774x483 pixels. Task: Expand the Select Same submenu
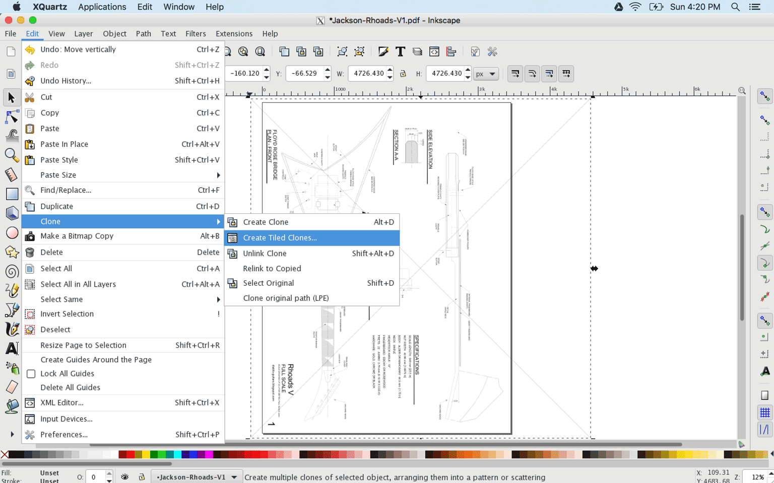218,299
